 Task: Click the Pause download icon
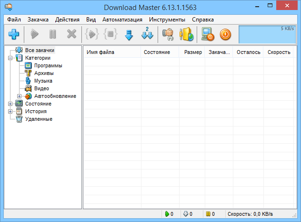(x=52, y=34)
